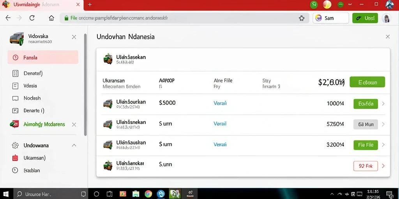The width and height of the screenshot is (399, 199).
Task: Collapse the Undowwana section chevron
Action: 74,145
